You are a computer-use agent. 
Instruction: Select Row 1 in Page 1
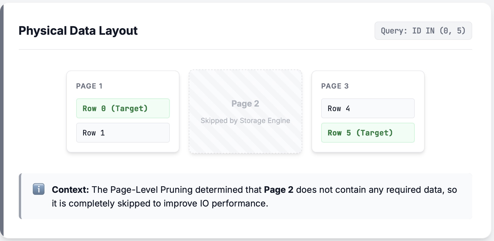pos(123,133)
